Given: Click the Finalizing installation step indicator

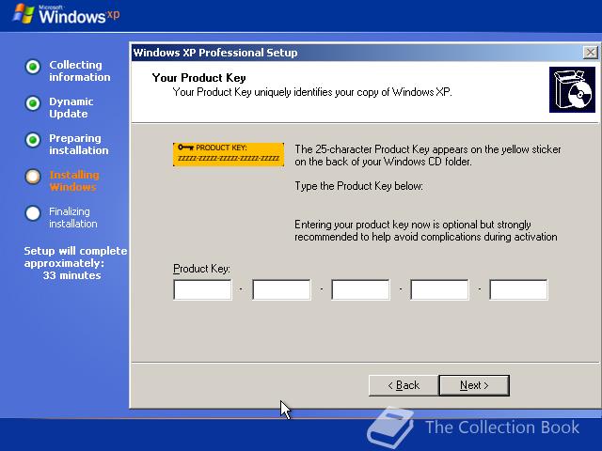Looking at the screenshot, I should 33,213.
